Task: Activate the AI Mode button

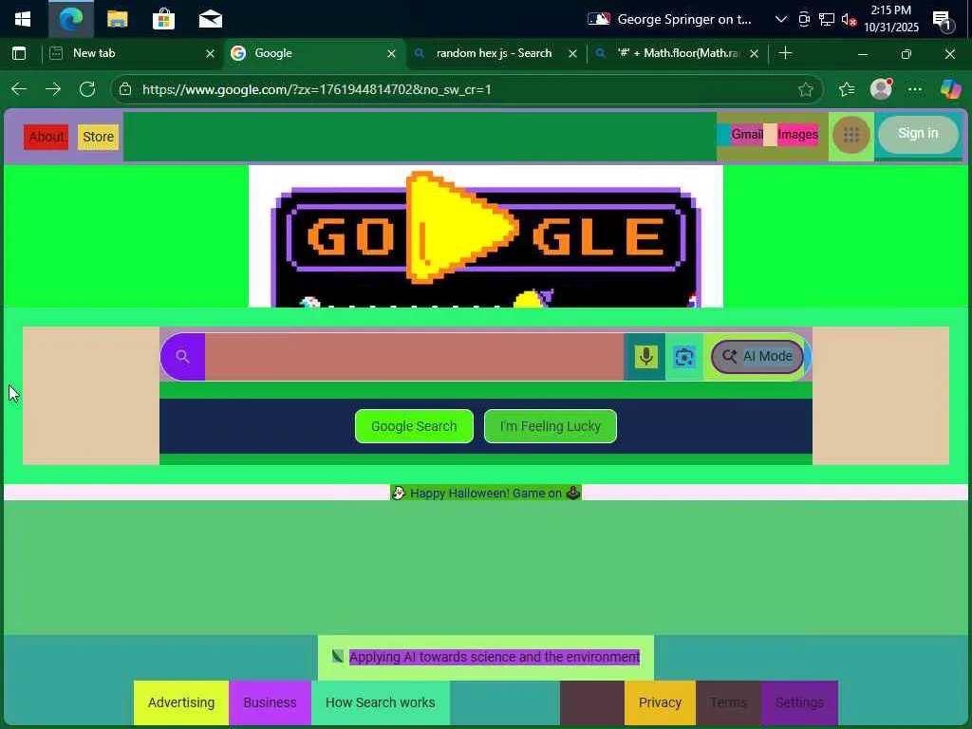Action: point(757,357)
